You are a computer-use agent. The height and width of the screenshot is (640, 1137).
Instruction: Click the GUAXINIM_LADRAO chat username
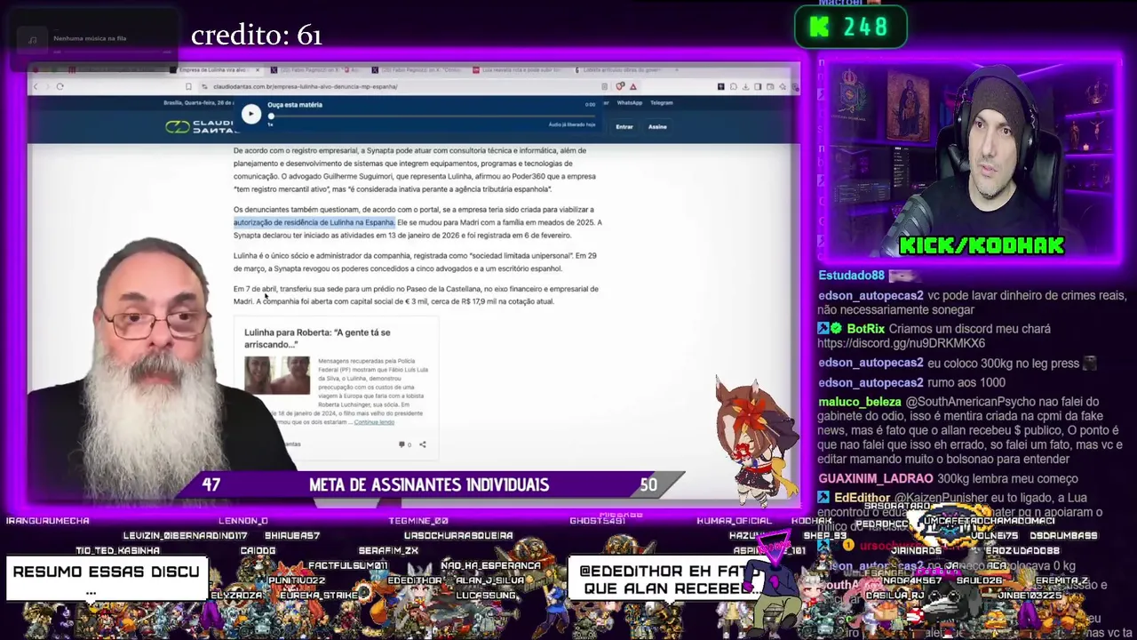click(x=876, y=478)
